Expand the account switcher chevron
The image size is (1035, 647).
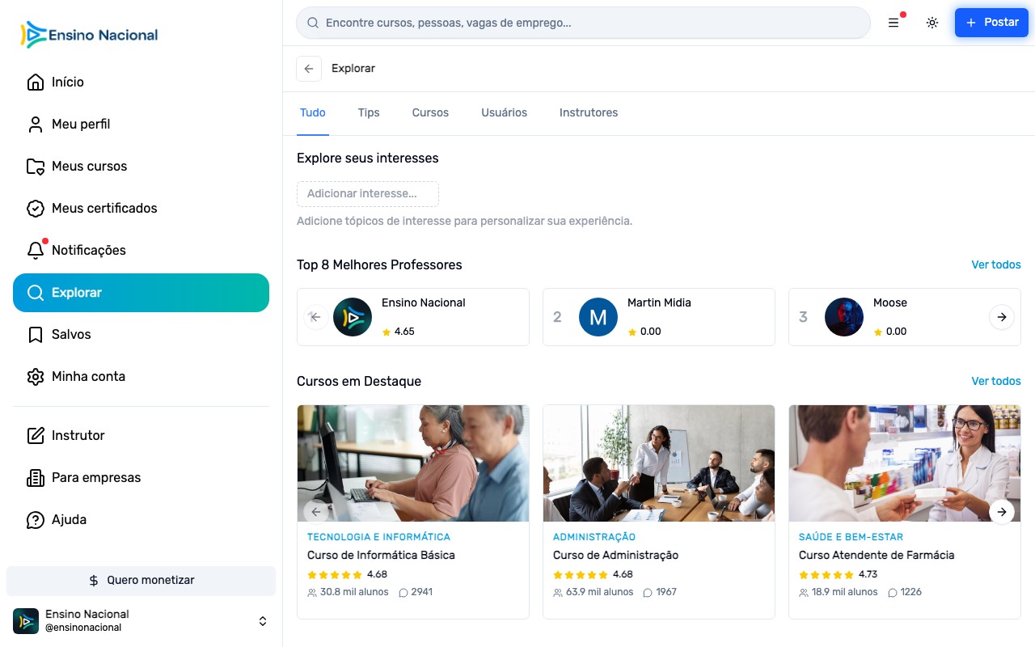click(x=263, y=621)
